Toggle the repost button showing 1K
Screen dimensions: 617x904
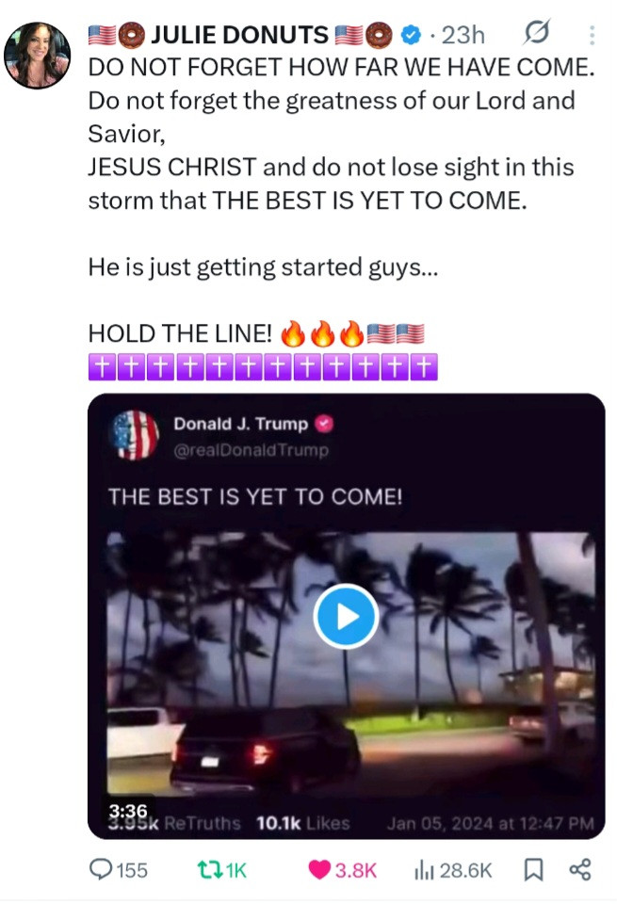coord(222,869)
